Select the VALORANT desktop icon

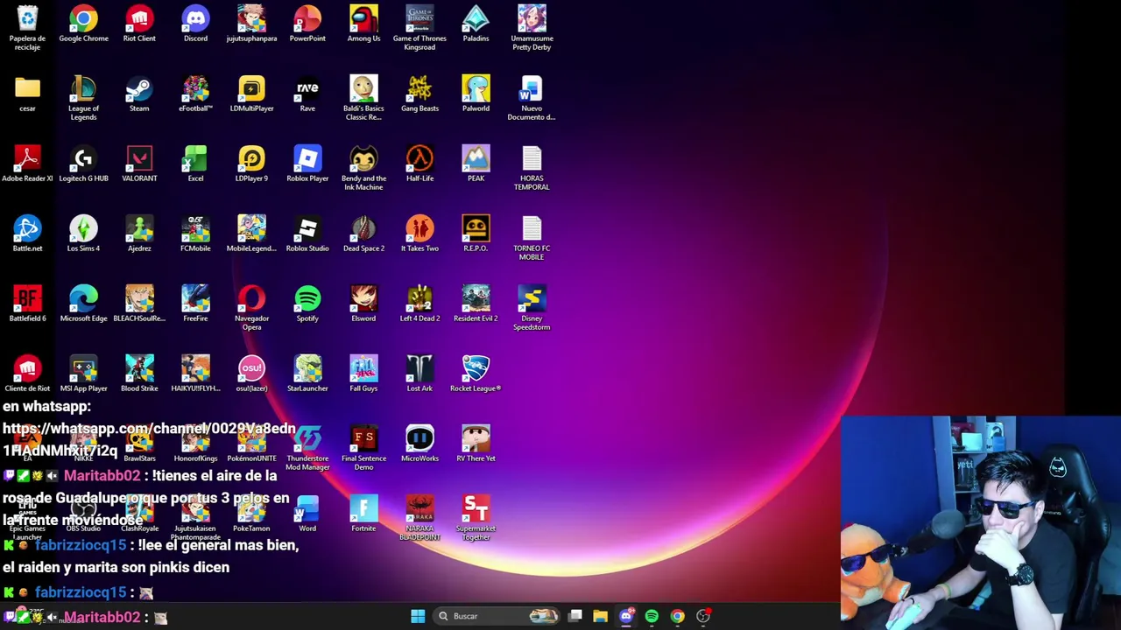pos(139,164)
